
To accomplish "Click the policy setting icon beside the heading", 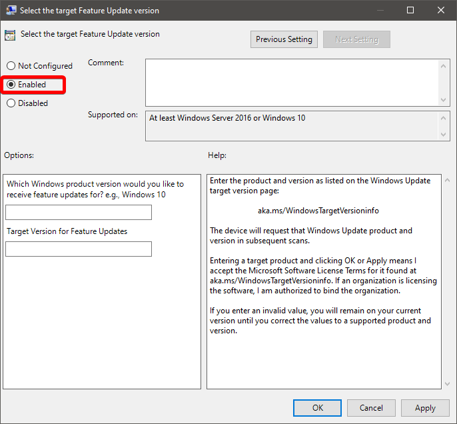I will pos(10,35).
